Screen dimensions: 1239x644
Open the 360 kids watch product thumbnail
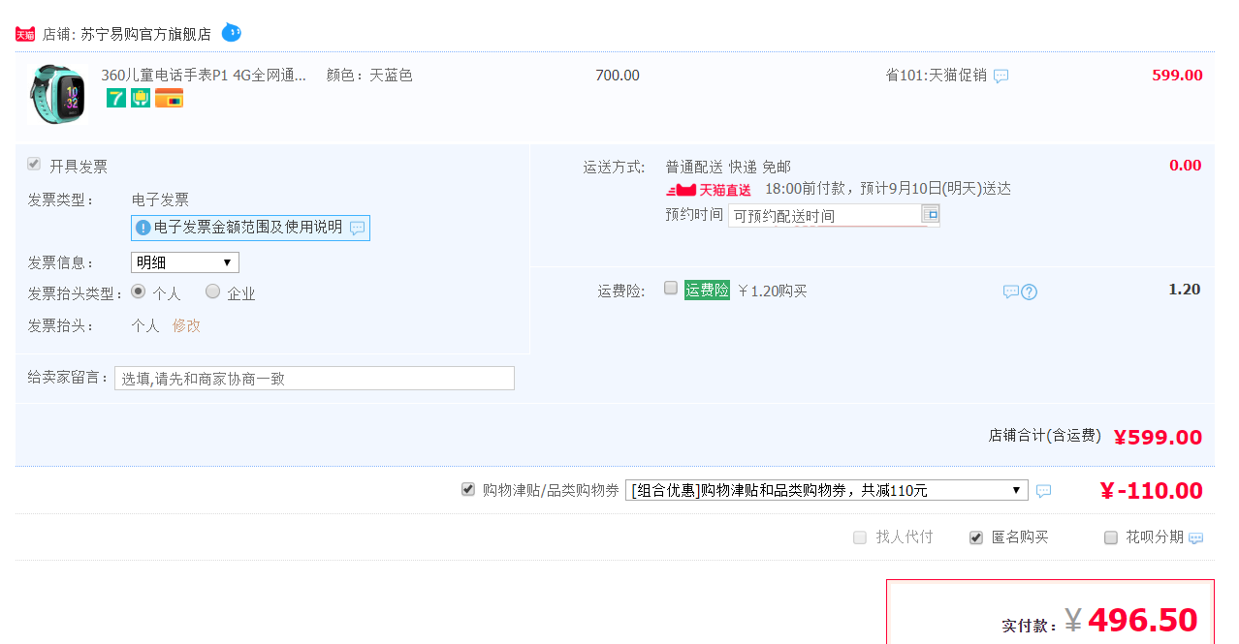(x=57, y=94)
